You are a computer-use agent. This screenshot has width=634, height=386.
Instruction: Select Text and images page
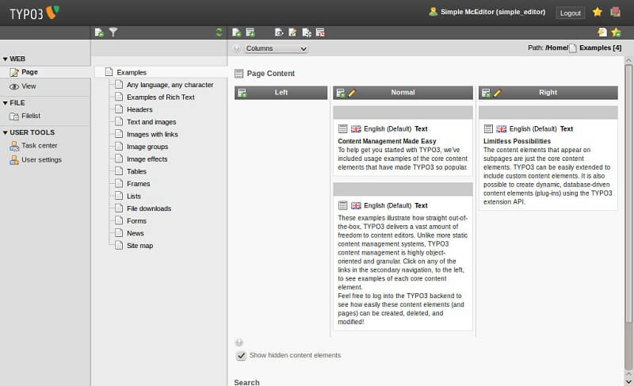[151, 122]
